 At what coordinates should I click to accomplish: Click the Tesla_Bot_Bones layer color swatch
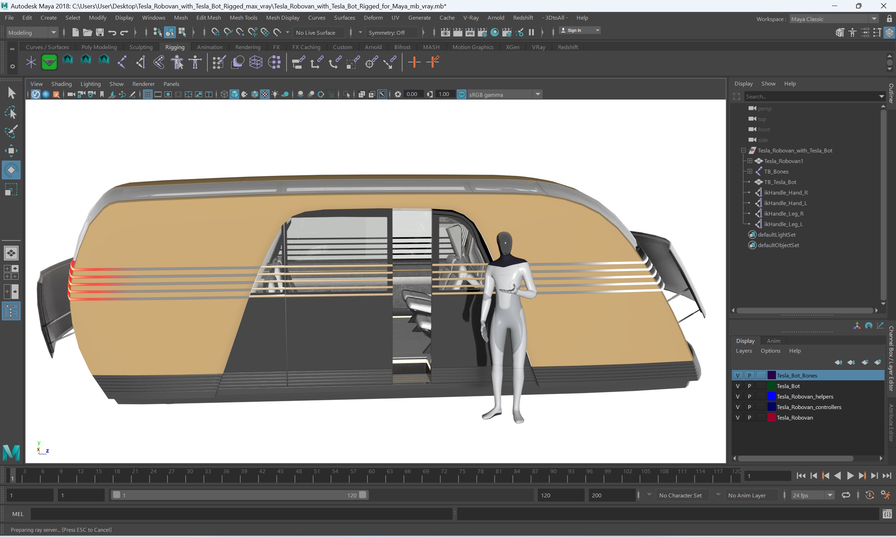click(x=771, y=375)
